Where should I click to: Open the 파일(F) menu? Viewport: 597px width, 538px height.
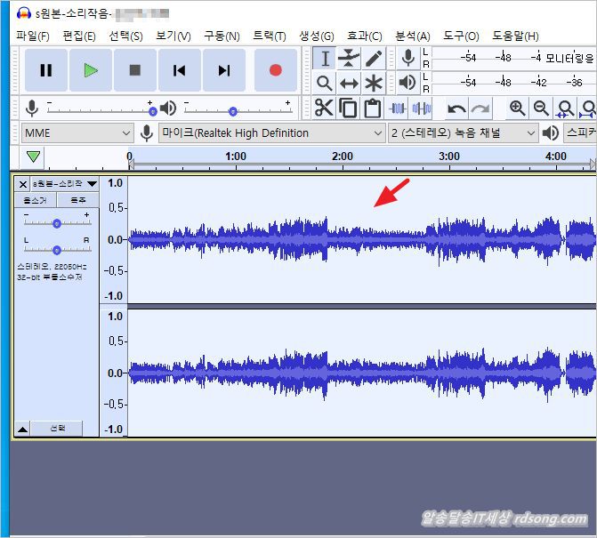coord(33,36)
